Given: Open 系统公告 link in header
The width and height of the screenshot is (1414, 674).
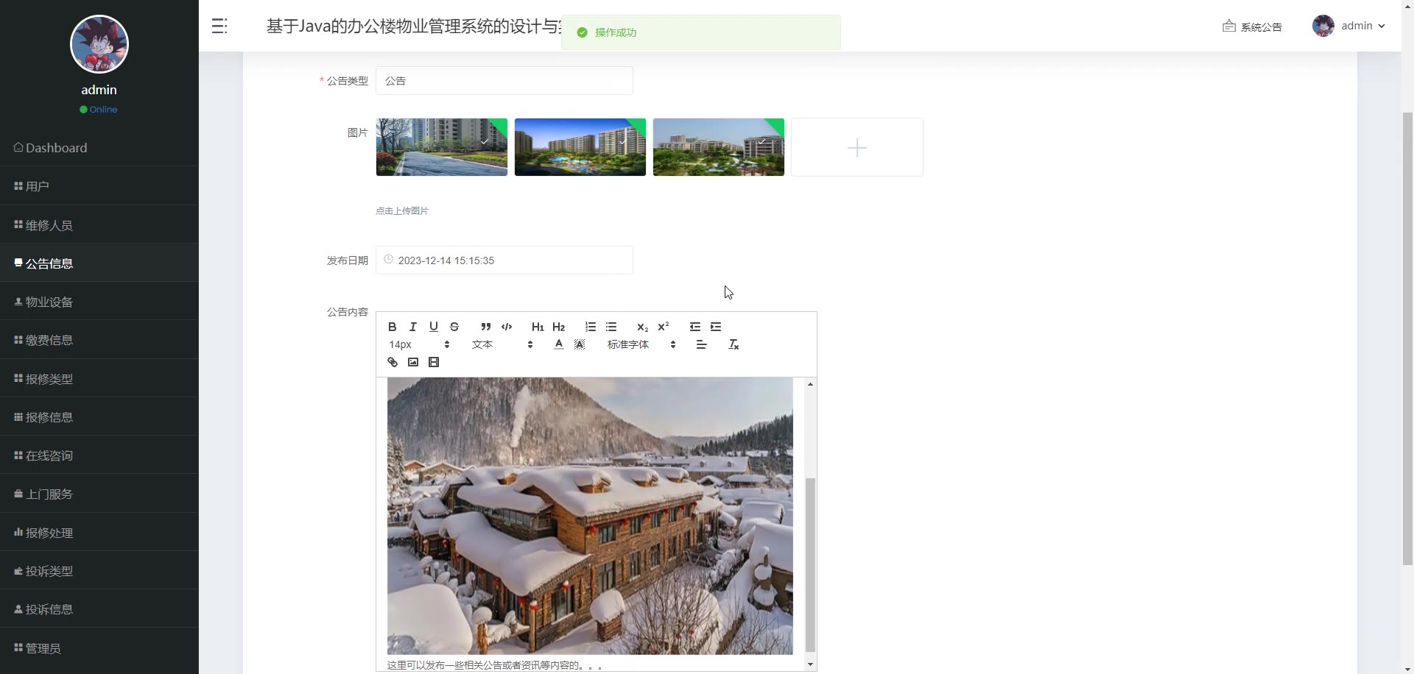Looking at the screenshot, I should click(1253, 26).
